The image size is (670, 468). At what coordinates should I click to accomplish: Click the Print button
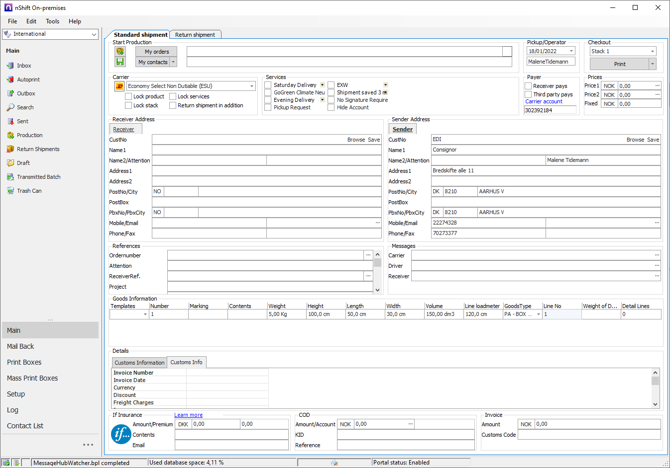[x=619, y=64]
